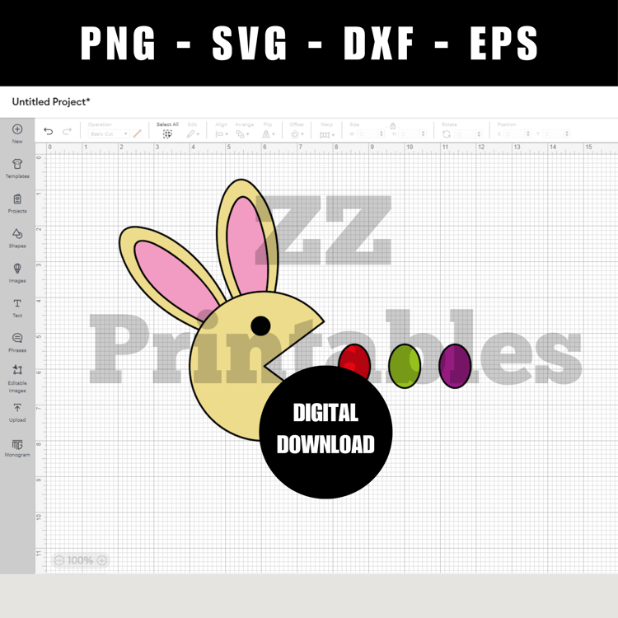Click the Untitled Project* title
Screen dimensions: 618x618
click(x=51, y=101)
